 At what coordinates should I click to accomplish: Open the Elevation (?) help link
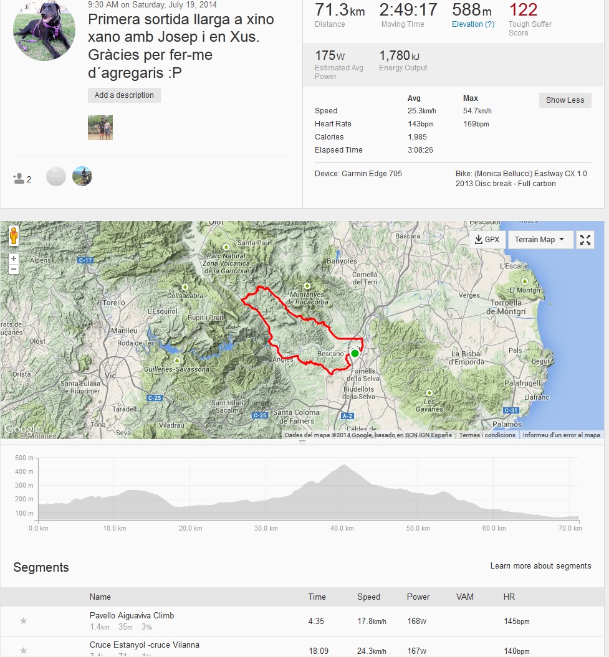473,24
